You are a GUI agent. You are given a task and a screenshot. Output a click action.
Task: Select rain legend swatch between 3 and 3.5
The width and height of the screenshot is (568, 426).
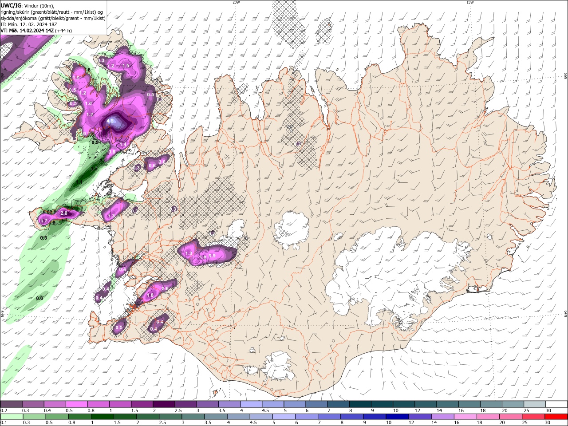[x=193, y=416]
